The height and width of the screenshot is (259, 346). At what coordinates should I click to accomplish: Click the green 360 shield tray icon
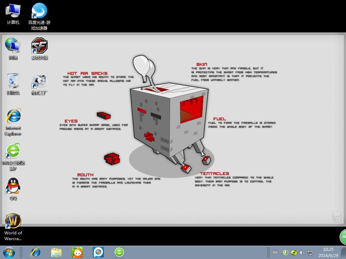[286, 252]
